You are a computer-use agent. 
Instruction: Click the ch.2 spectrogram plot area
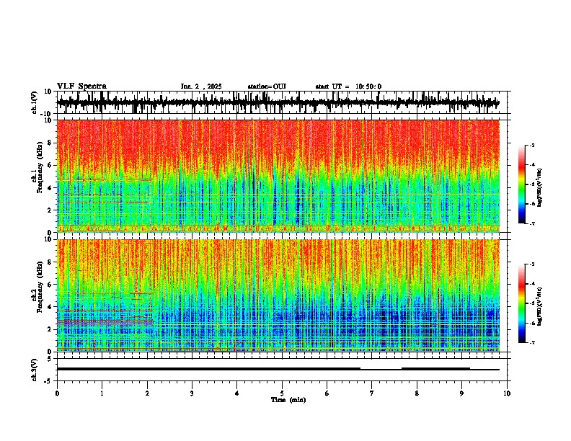[278, 295]
